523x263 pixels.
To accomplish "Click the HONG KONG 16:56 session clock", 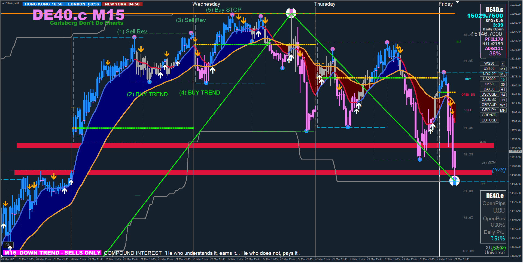I will pyautogui.click(x=44, y=4).
